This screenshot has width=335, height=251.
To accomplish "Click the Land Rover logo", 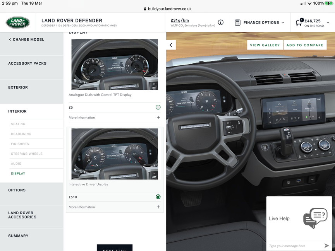I will tap(18, 22).
